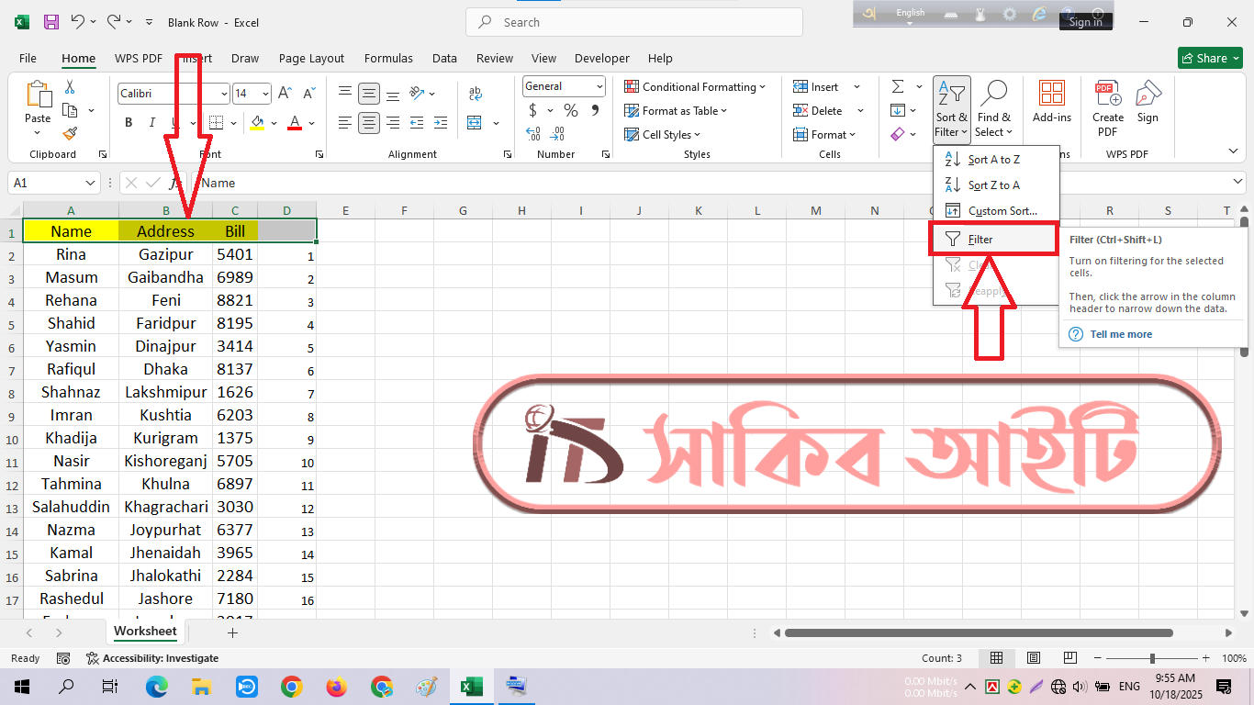Click the Excel icon in taskbar
The width and height of the screenshot is (1254, 705).
[472, 687]
